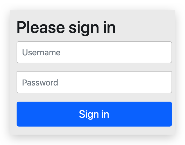Click the wide blue button below Password
This screenshot has height=145, width=185.
tap(94, 114)
